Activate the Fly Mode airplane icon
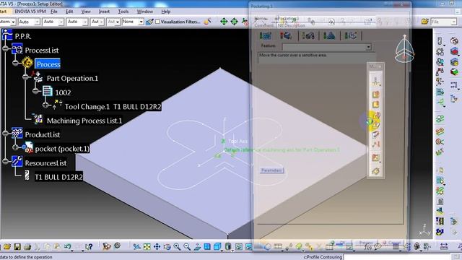The image size is (462, 260). point(136,246)
